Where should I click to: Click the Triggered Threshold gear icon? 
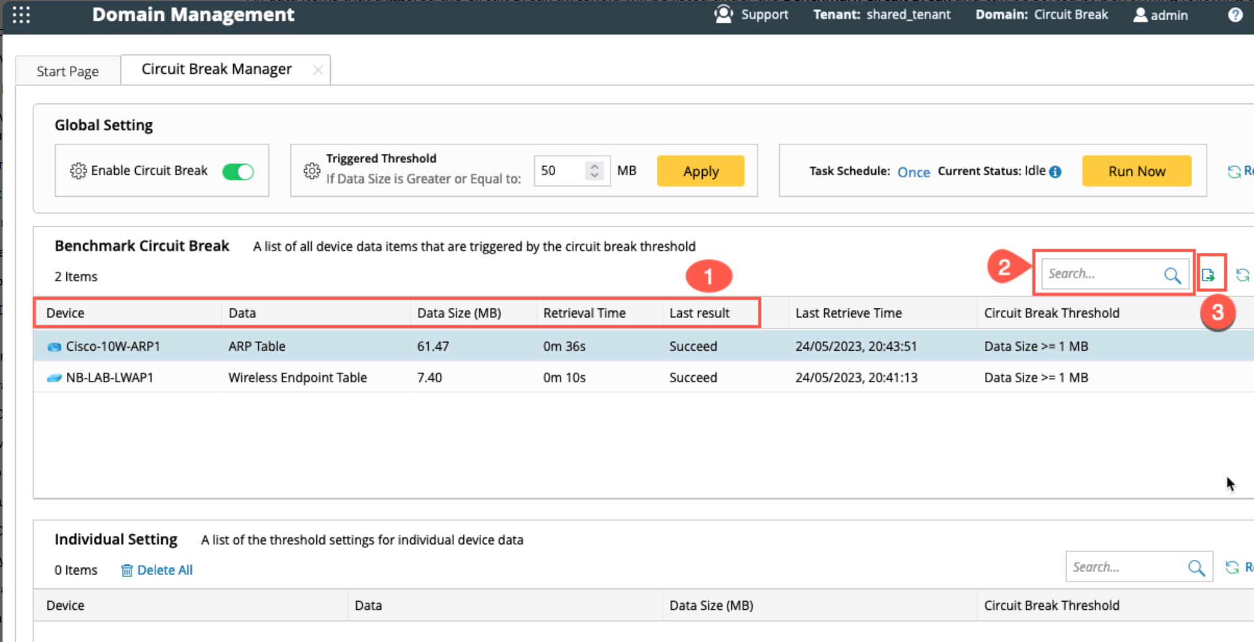tap(311, 171)
